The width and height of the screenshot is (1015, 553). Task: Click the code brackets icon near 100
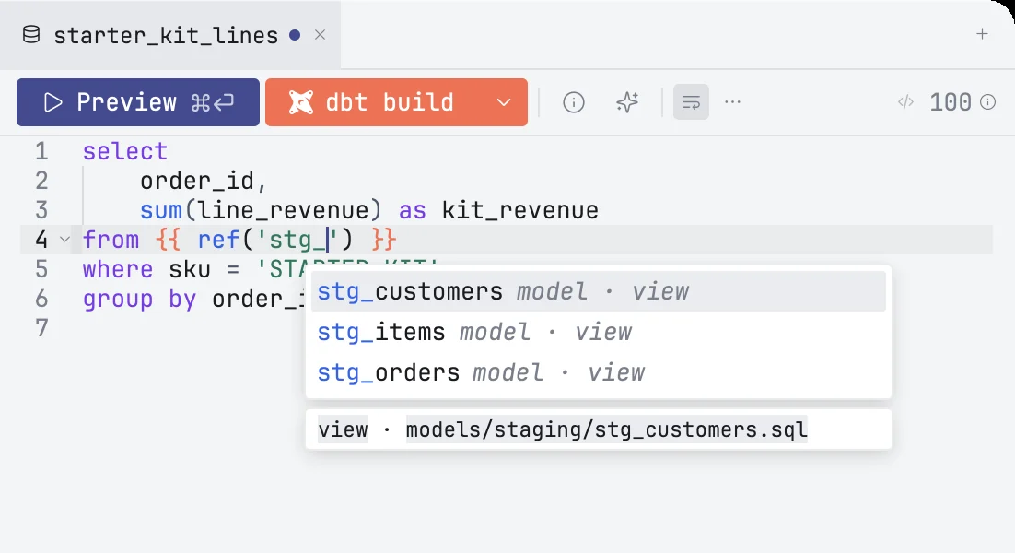click(x=905, y=102)
